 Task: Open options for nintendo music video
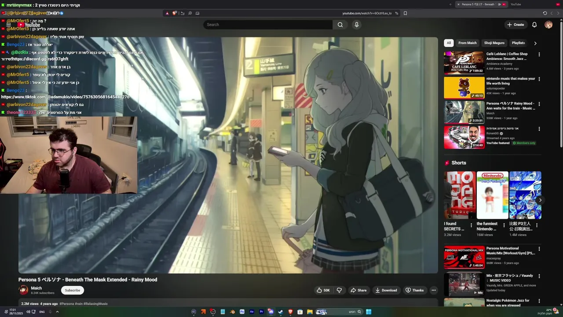coord(539,79)
